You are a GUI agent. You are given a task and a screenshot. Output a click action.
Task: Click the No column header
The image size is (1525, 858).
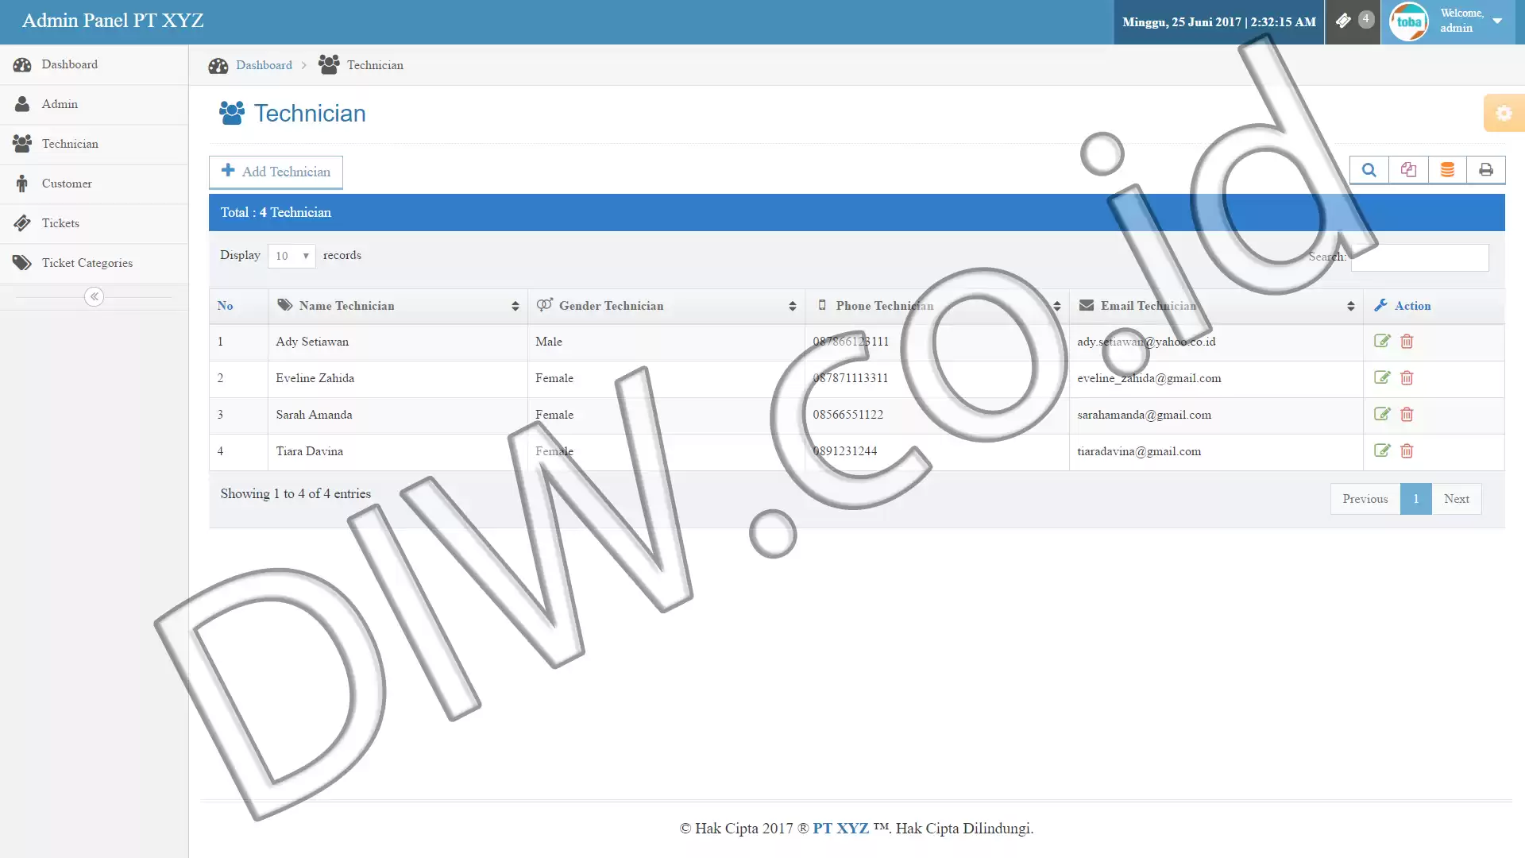238,306
